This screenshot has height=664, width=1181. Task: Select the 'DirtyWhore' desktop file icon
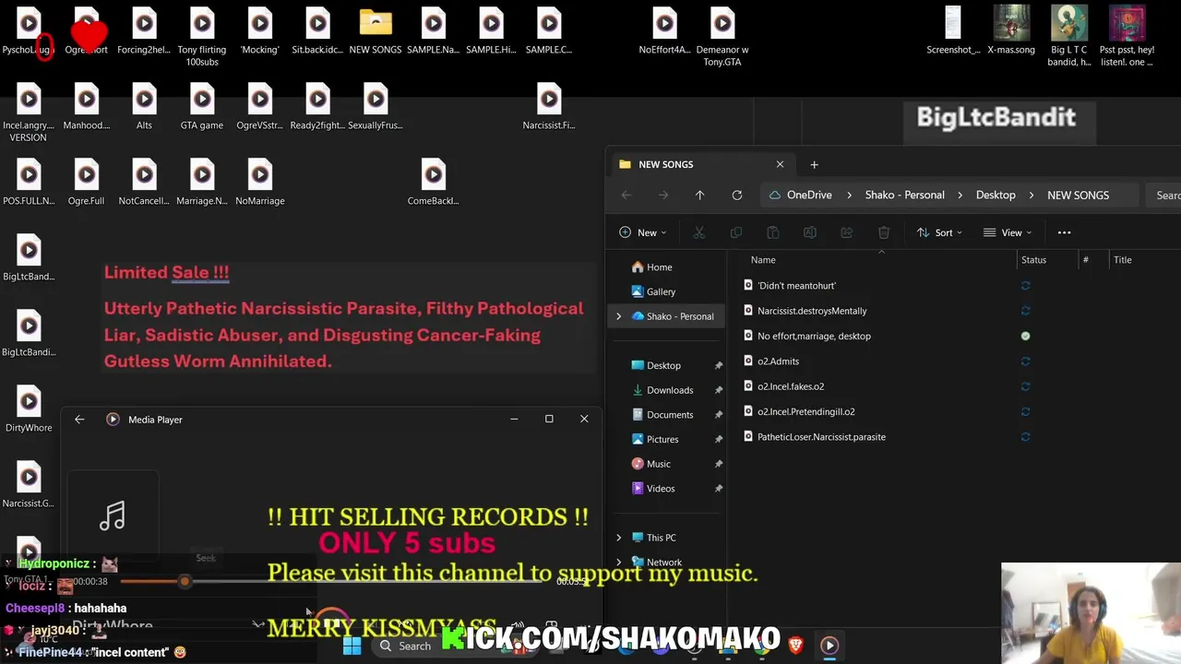tap(29, 410)
